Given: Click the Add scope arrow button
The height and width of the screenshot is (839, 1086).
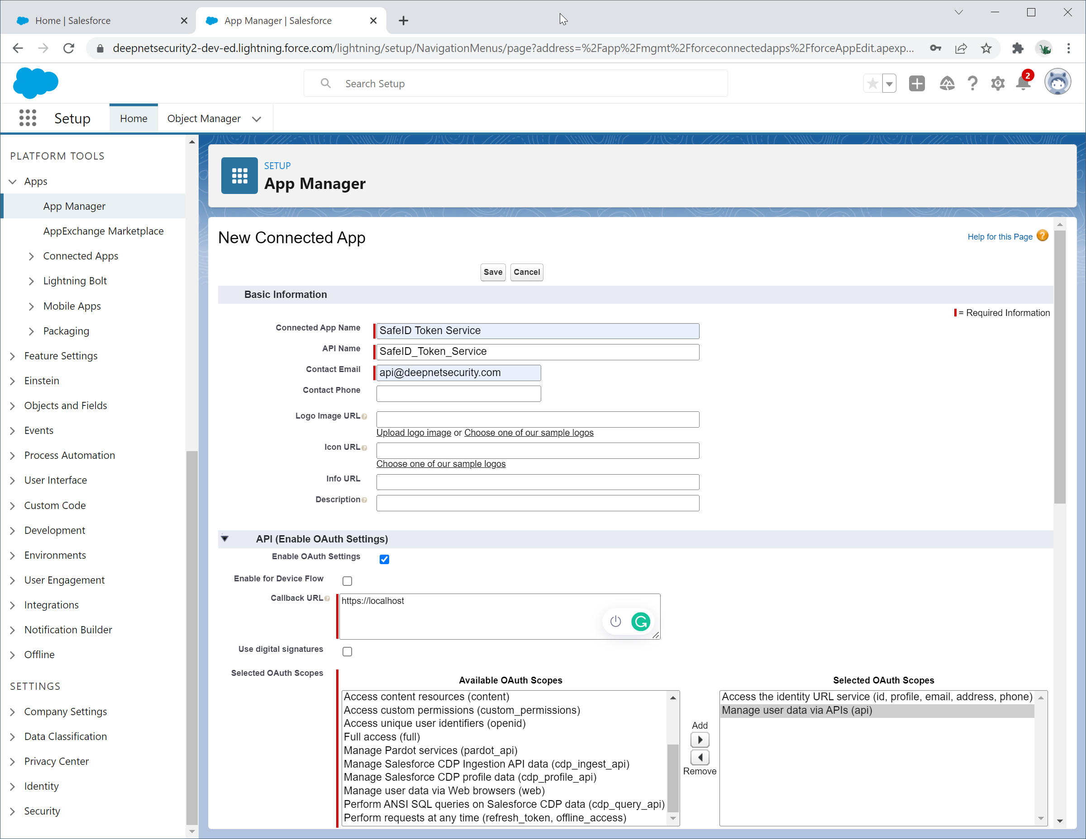Looking at the screenshot, I should 700,740.
